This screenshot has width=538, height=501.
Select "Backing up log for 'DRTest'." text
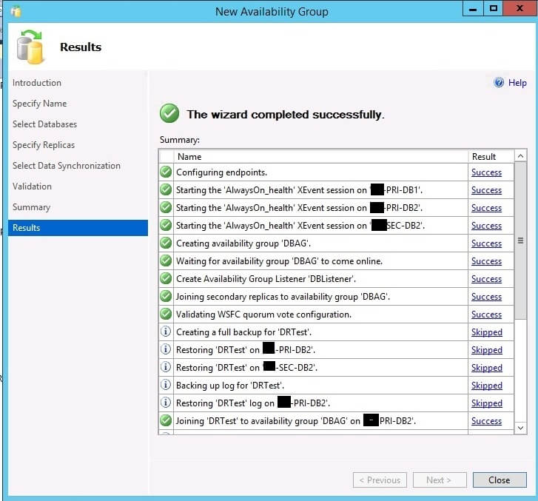pyautogui.click(x=230, y=386)
